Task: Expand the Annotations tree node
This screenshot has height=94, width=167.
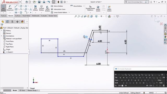Action: (1, 36)
